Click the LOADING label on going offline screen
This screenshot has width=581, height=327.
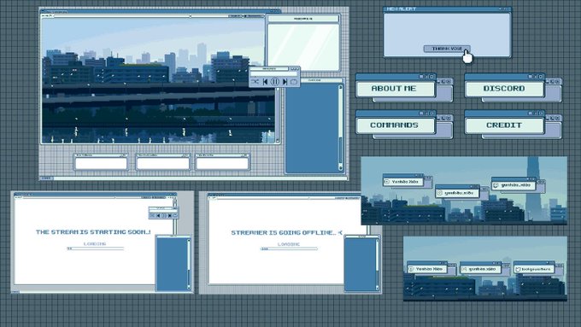coord(289,244)
